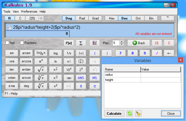Screen dimensions: 186x121
Task: Select the Hex number base
Action: 111,18
